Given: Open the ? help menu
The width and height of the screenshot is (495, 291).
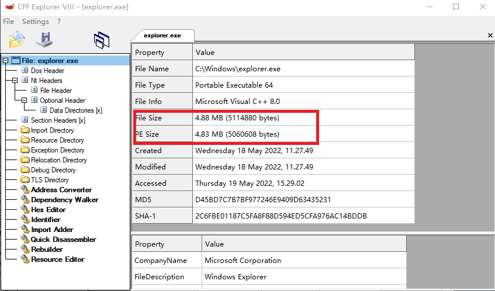Looking at the screenshot, I should (59, 22).
